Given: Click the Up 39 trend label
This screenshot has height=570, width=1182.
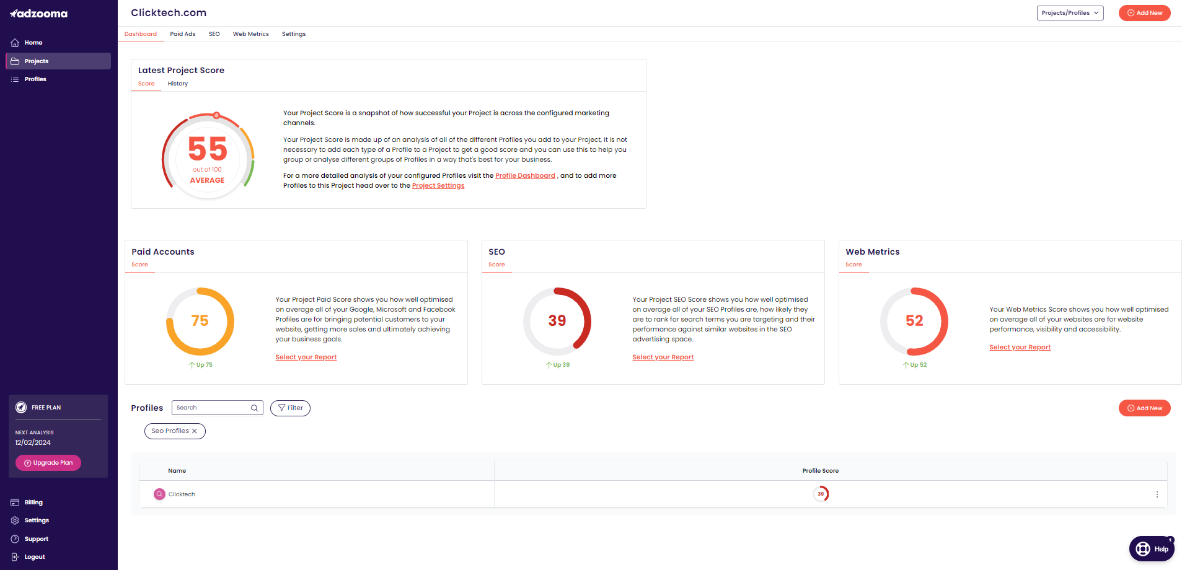Looking at the screenshot, I should coord(557,365).
